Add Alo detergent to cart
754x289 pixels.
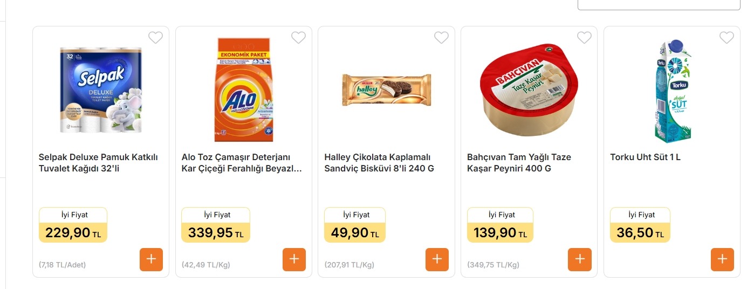pos(294,259)
